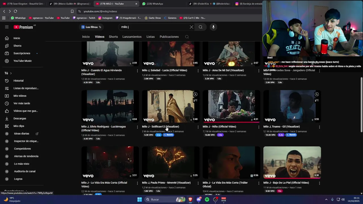The height and width of the screenshot is (204, 363).
Task: Open the options menu for Niño video
Action: click(x=259, y=127)
